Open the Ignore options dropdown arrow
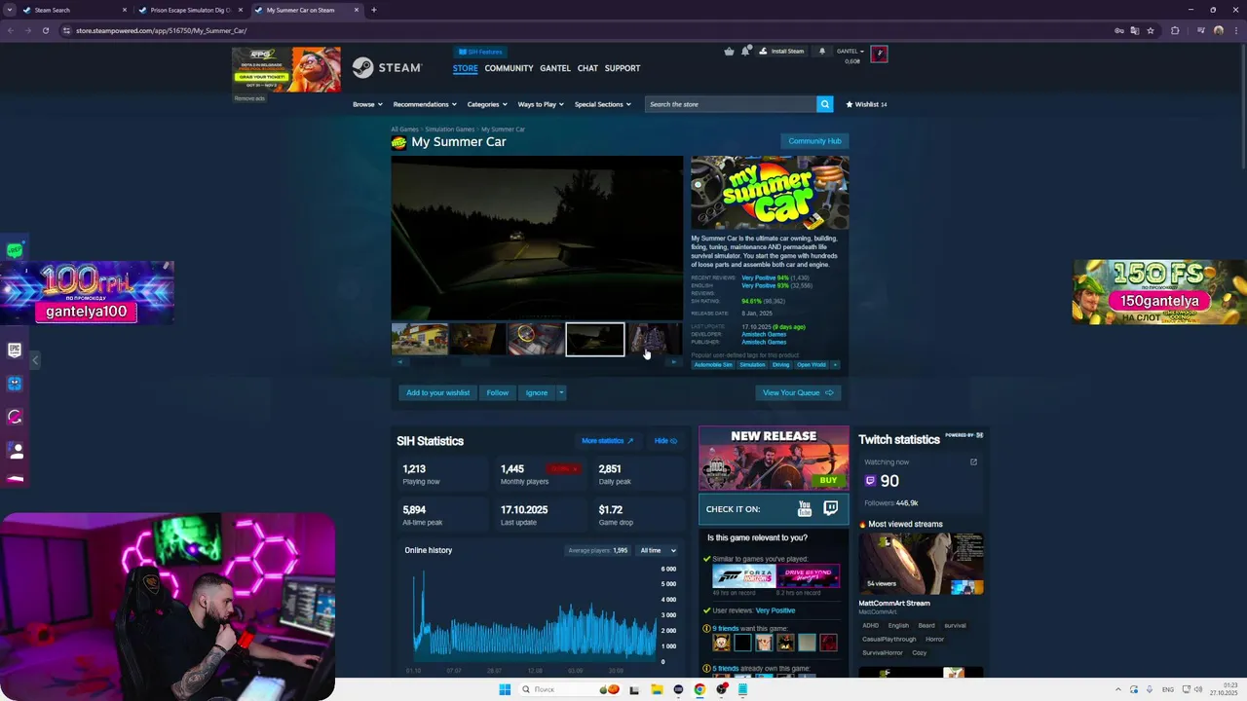 561,392
